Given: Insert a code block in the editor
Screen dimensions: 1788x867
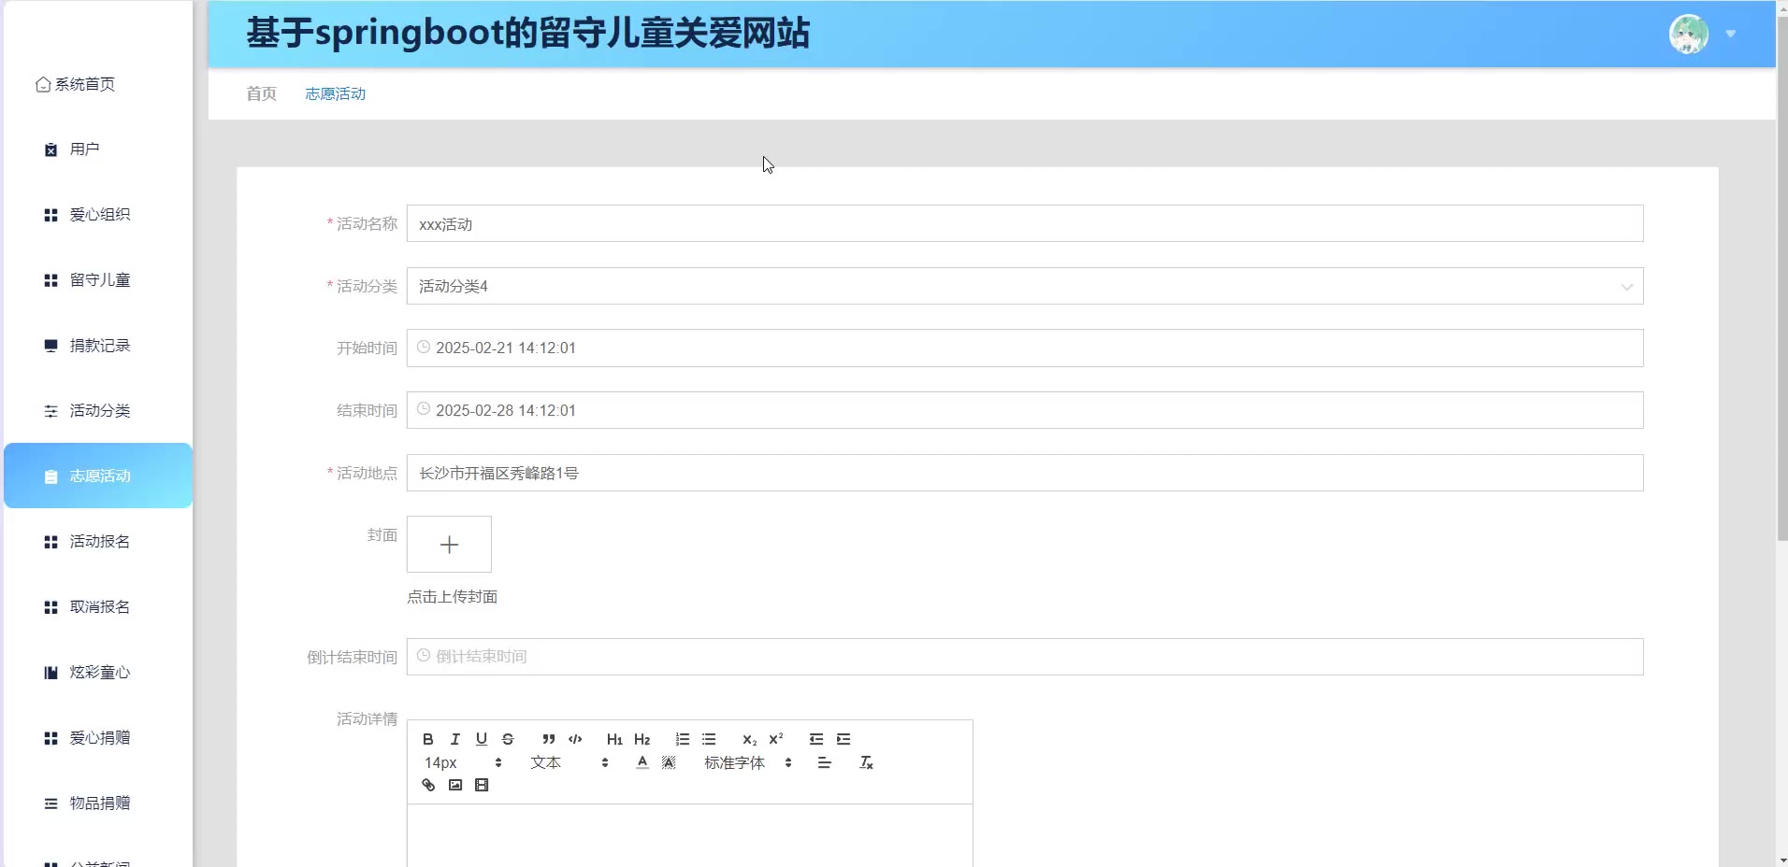Looking at the screenshot, I should pyautogui.click(x=575, y=739).
